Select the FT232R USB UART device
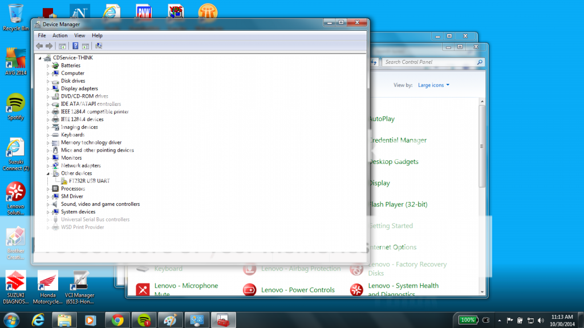584x328 pixels. pyautogui.click(x=89, y=181)
